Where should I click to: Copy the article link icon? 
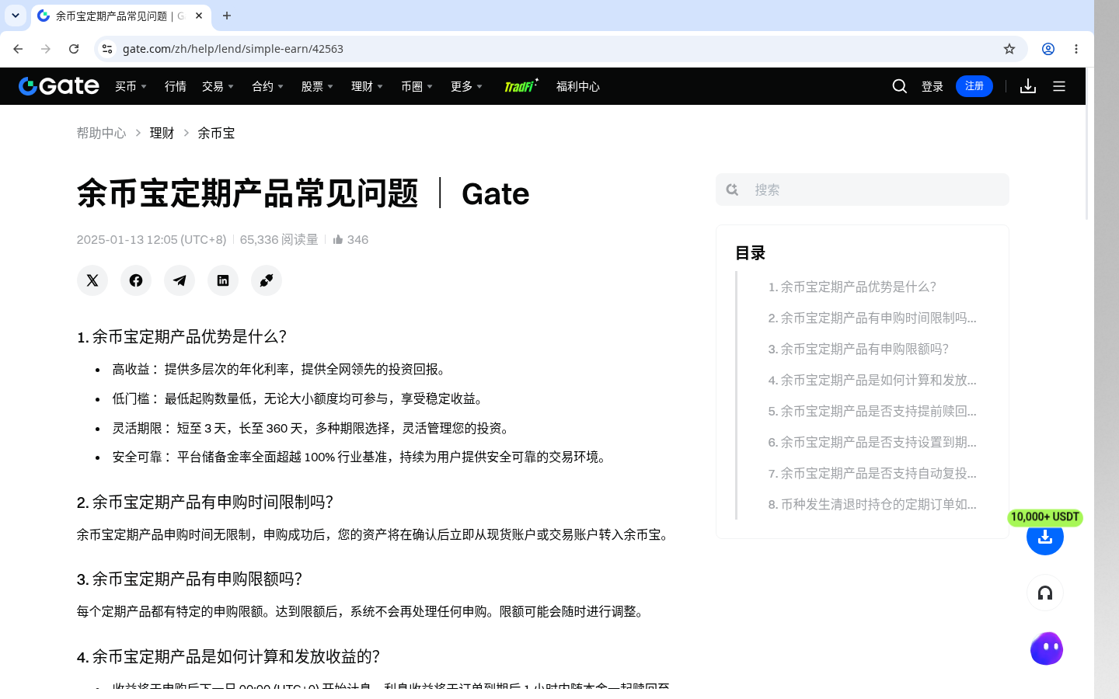(x=267, y=280)
